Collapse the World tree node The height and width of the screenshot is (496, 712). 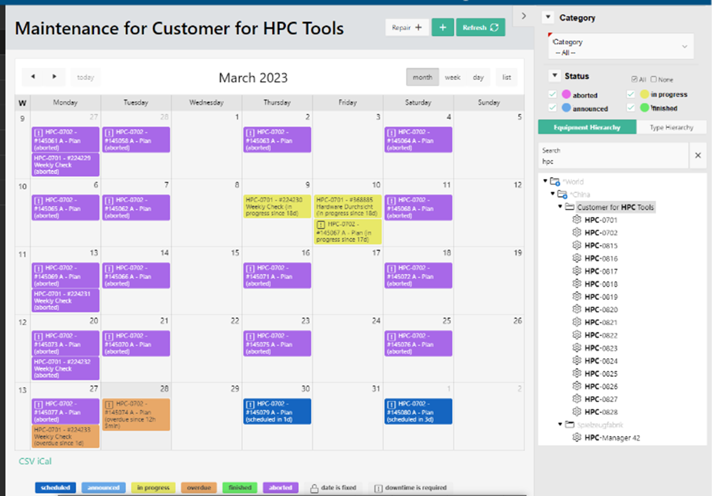tap(545, 181)
